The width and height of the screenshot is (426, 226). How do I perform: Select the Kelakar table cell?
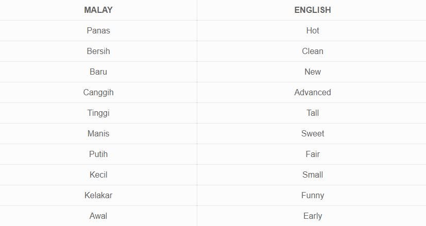98,195
